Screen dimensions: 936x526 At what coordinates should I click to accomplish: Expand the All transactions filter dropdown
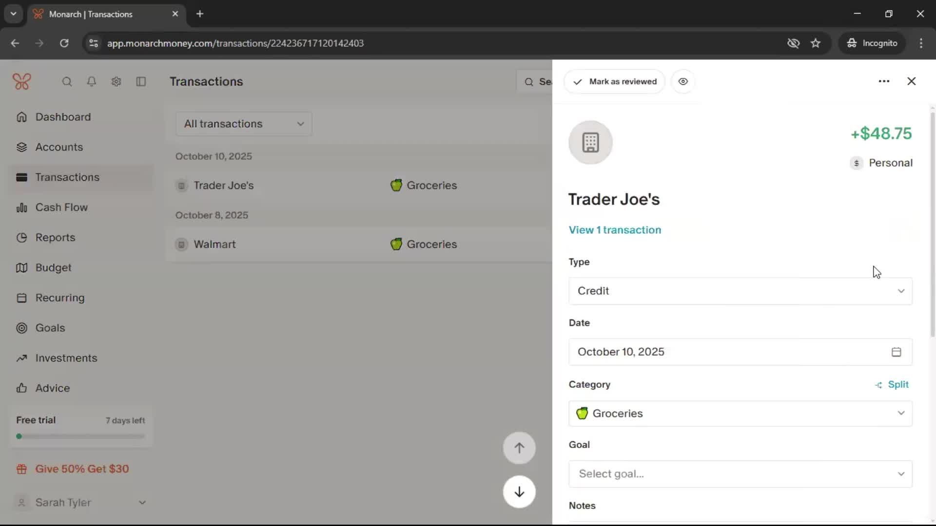pos(244,124)
